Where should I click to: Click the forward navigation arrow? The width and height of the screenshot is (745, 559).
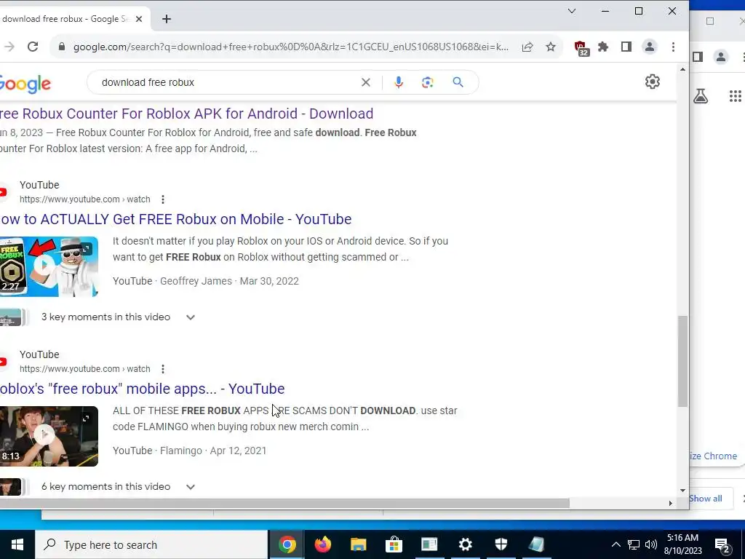click(9, 47)
